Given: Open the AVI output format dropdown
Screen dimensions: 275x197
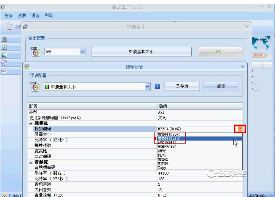Looking at the screenshot, I should [82, 52].
